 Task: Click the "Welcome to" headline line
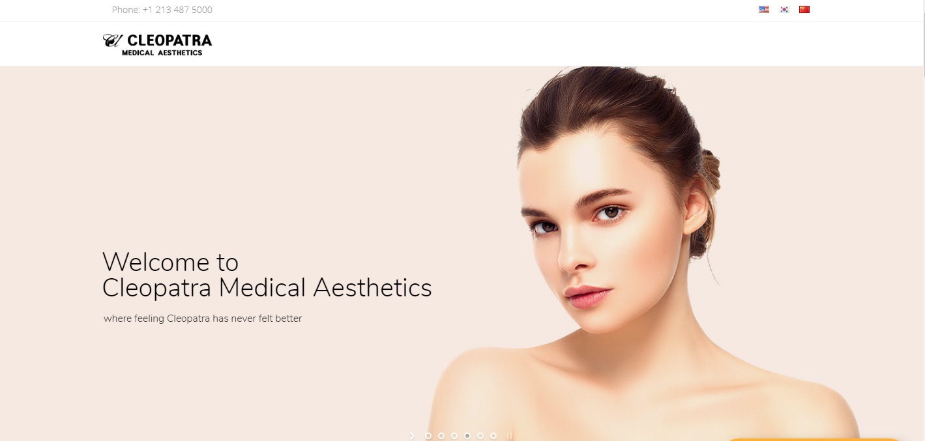click(x=171, y=262)
